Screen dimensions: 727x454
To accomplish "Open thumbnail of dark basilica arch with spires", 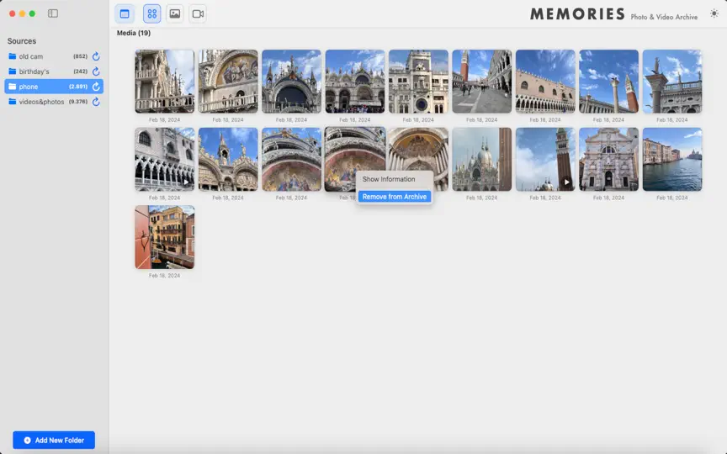I will point(292,82).
